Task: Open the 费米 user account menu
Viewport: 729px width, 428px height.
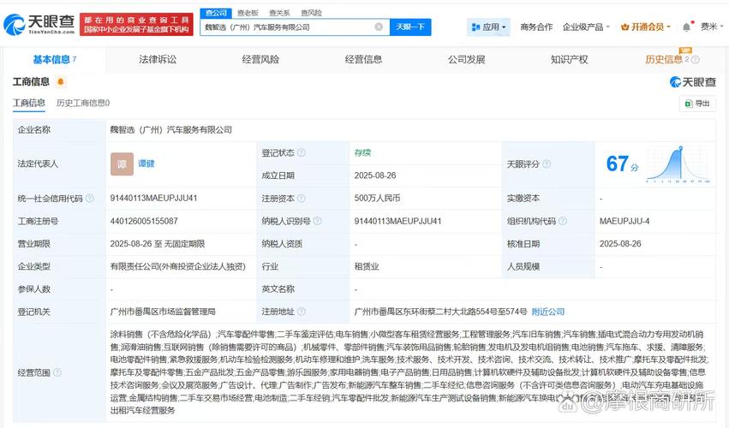Action: pyautogui.click(x=712, y=27)
